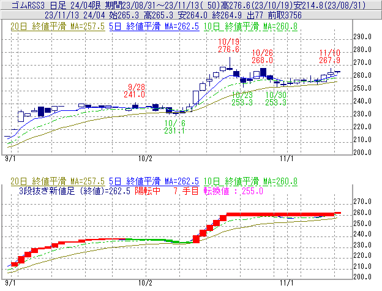The image size is (382, 291).
Task: Click the 10/19 candlestick with the long upper wick
Action: (230, 64)
